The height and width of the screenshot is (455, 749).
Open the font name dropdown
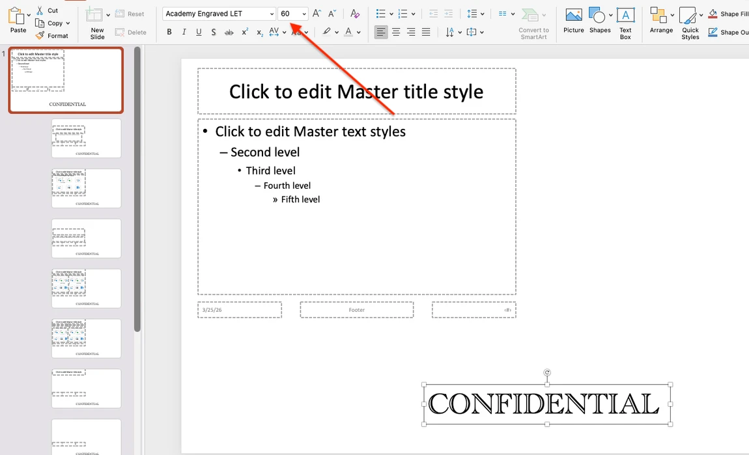tap(272, 13)
